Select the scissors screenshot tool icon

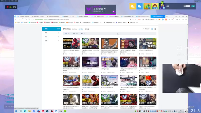pos(172,20)
